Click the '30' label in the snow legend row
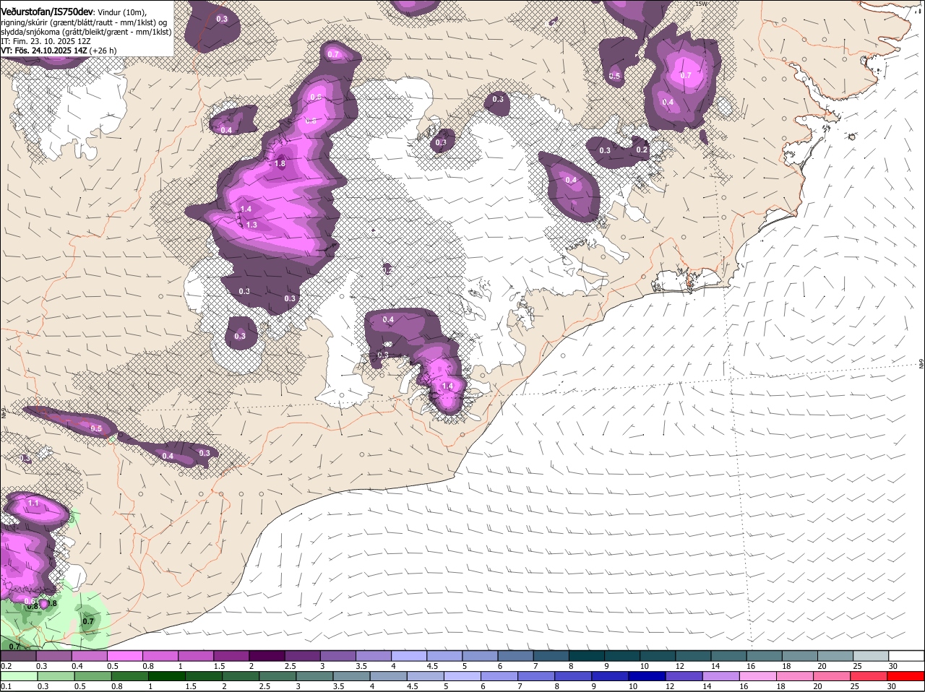The width and height of the screenshot is (925, 692). pyautogui.click(x=893, y=666)
